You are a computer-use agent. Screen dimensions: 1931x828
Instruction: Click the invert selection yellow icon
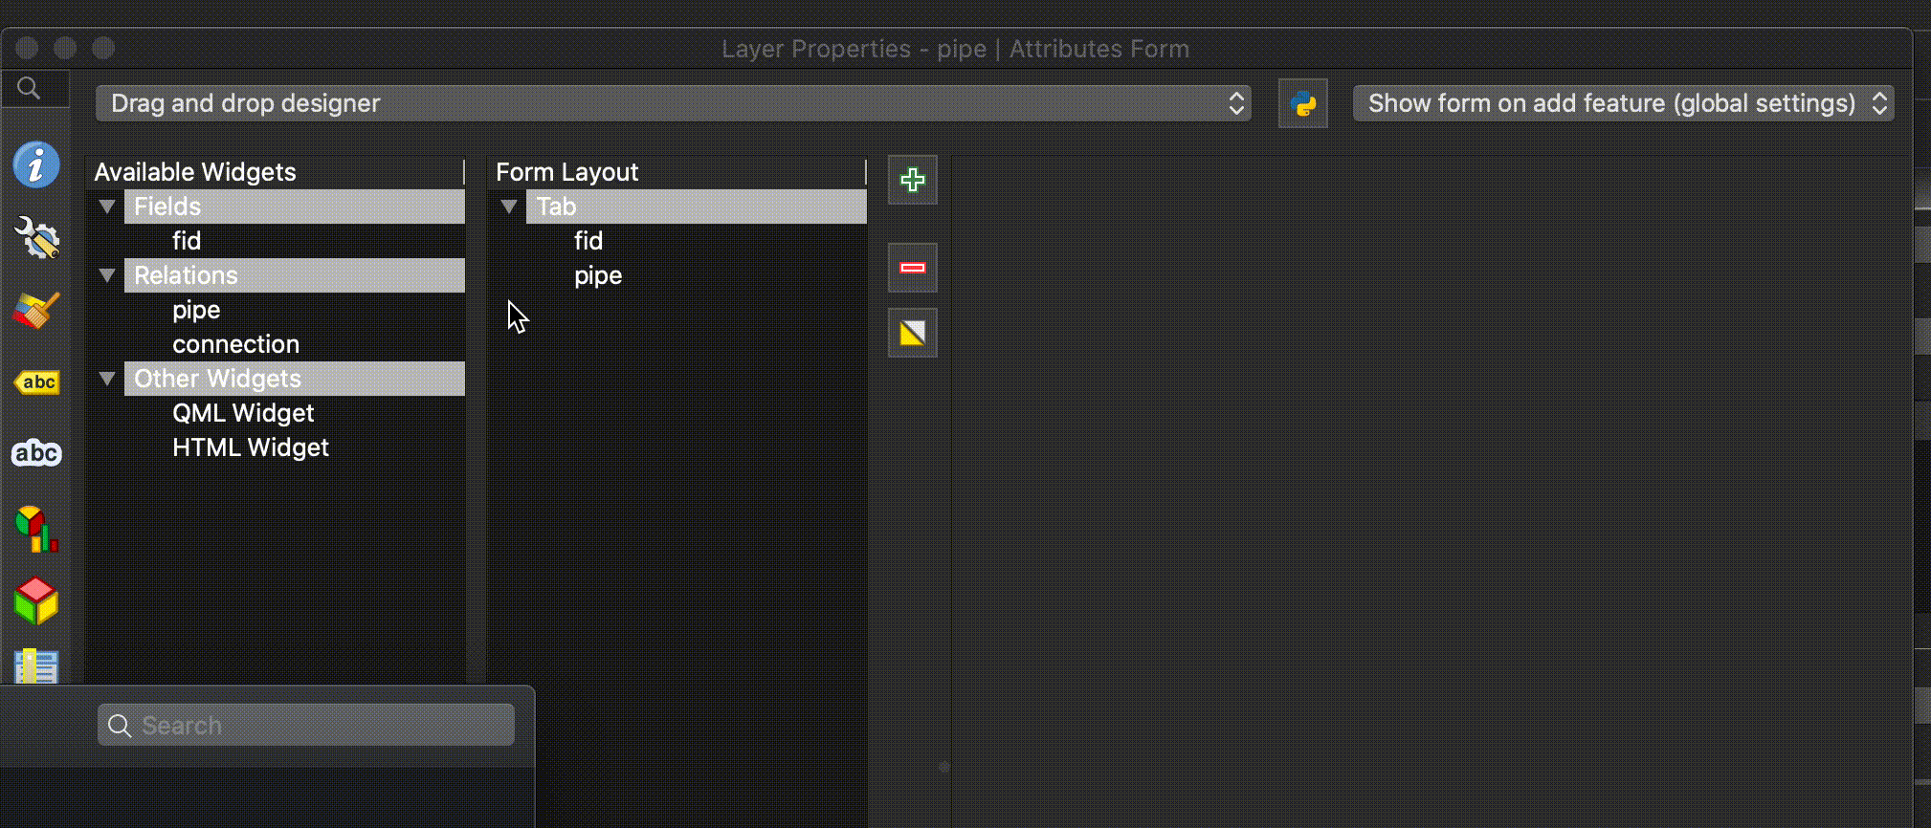coord(912,333)
